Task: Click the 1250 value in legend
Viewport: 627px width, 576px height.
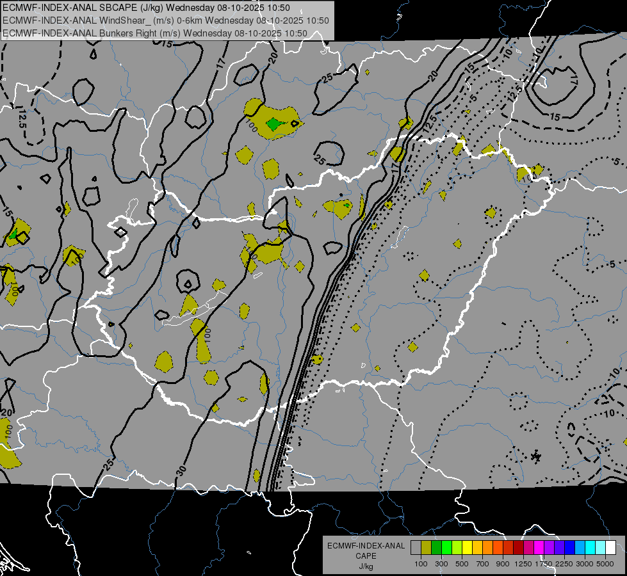Action: [x=523, y=564]
